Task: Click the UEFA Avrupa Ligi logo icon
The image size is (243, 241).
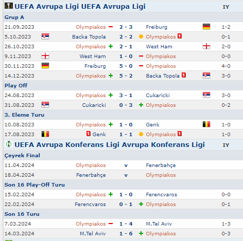Action: [9, 6]
